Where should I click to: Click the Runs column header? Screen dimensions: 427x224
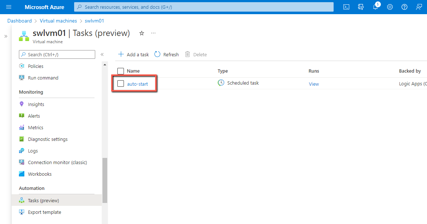coord(314,71)
